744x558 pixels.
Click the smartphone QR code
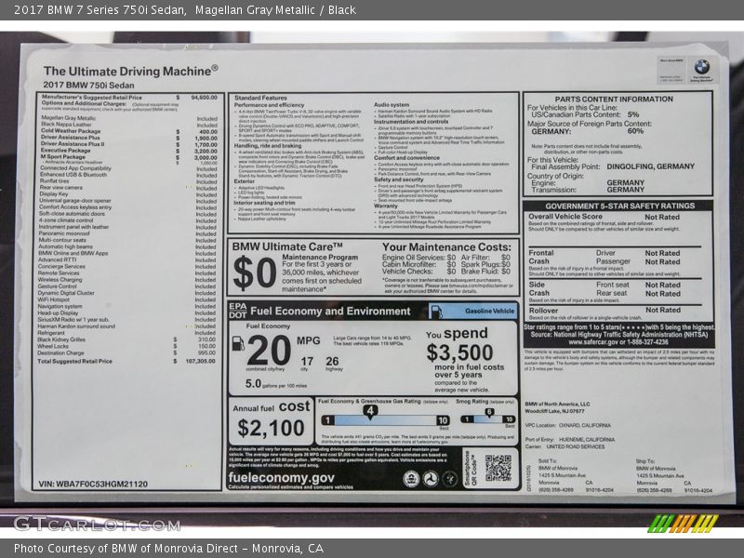[498, 468]
